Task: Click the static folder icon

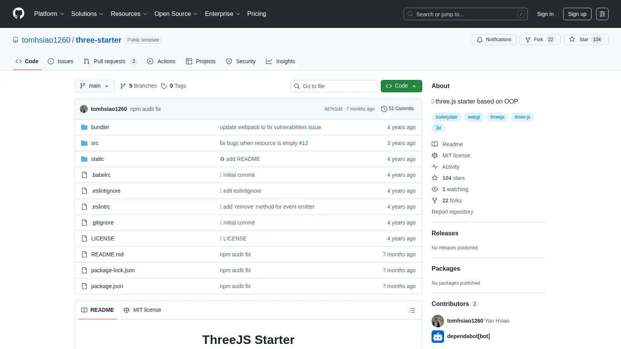Action: tap(84, 159)
